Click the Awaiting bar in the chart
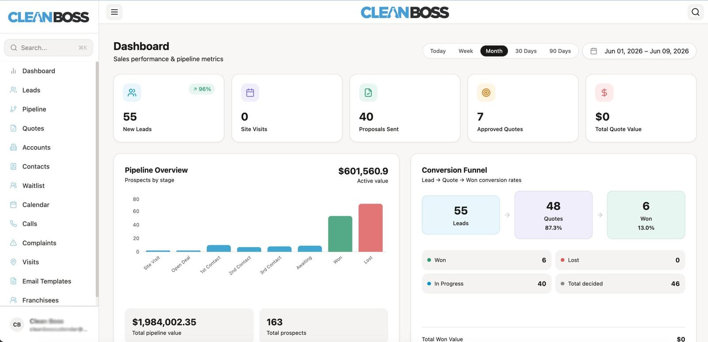Screen dimensions: 708x342 [310, 249]
